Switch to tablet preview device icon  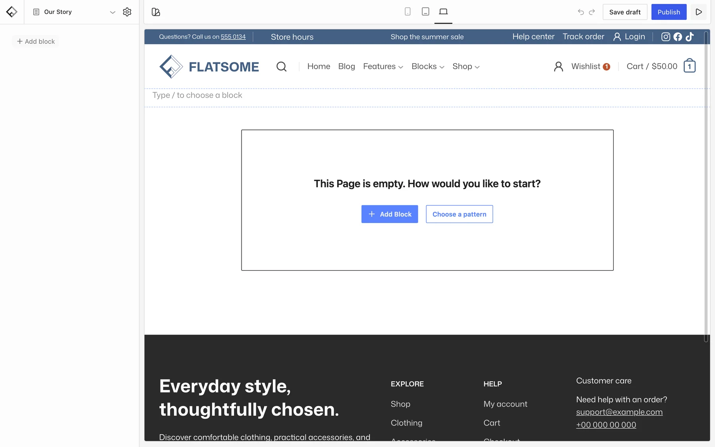425,12
